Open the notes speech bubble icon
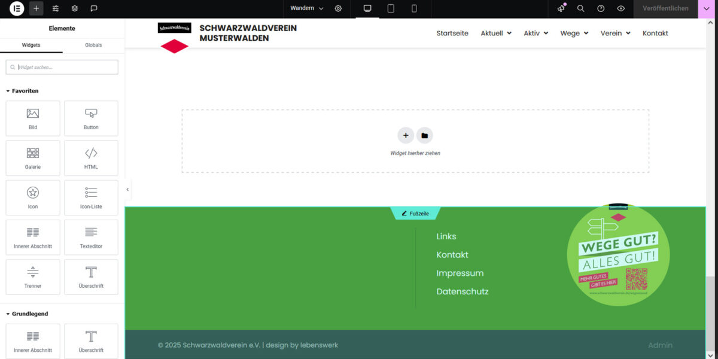The image size is (718, 359). (x=94, y=8)
